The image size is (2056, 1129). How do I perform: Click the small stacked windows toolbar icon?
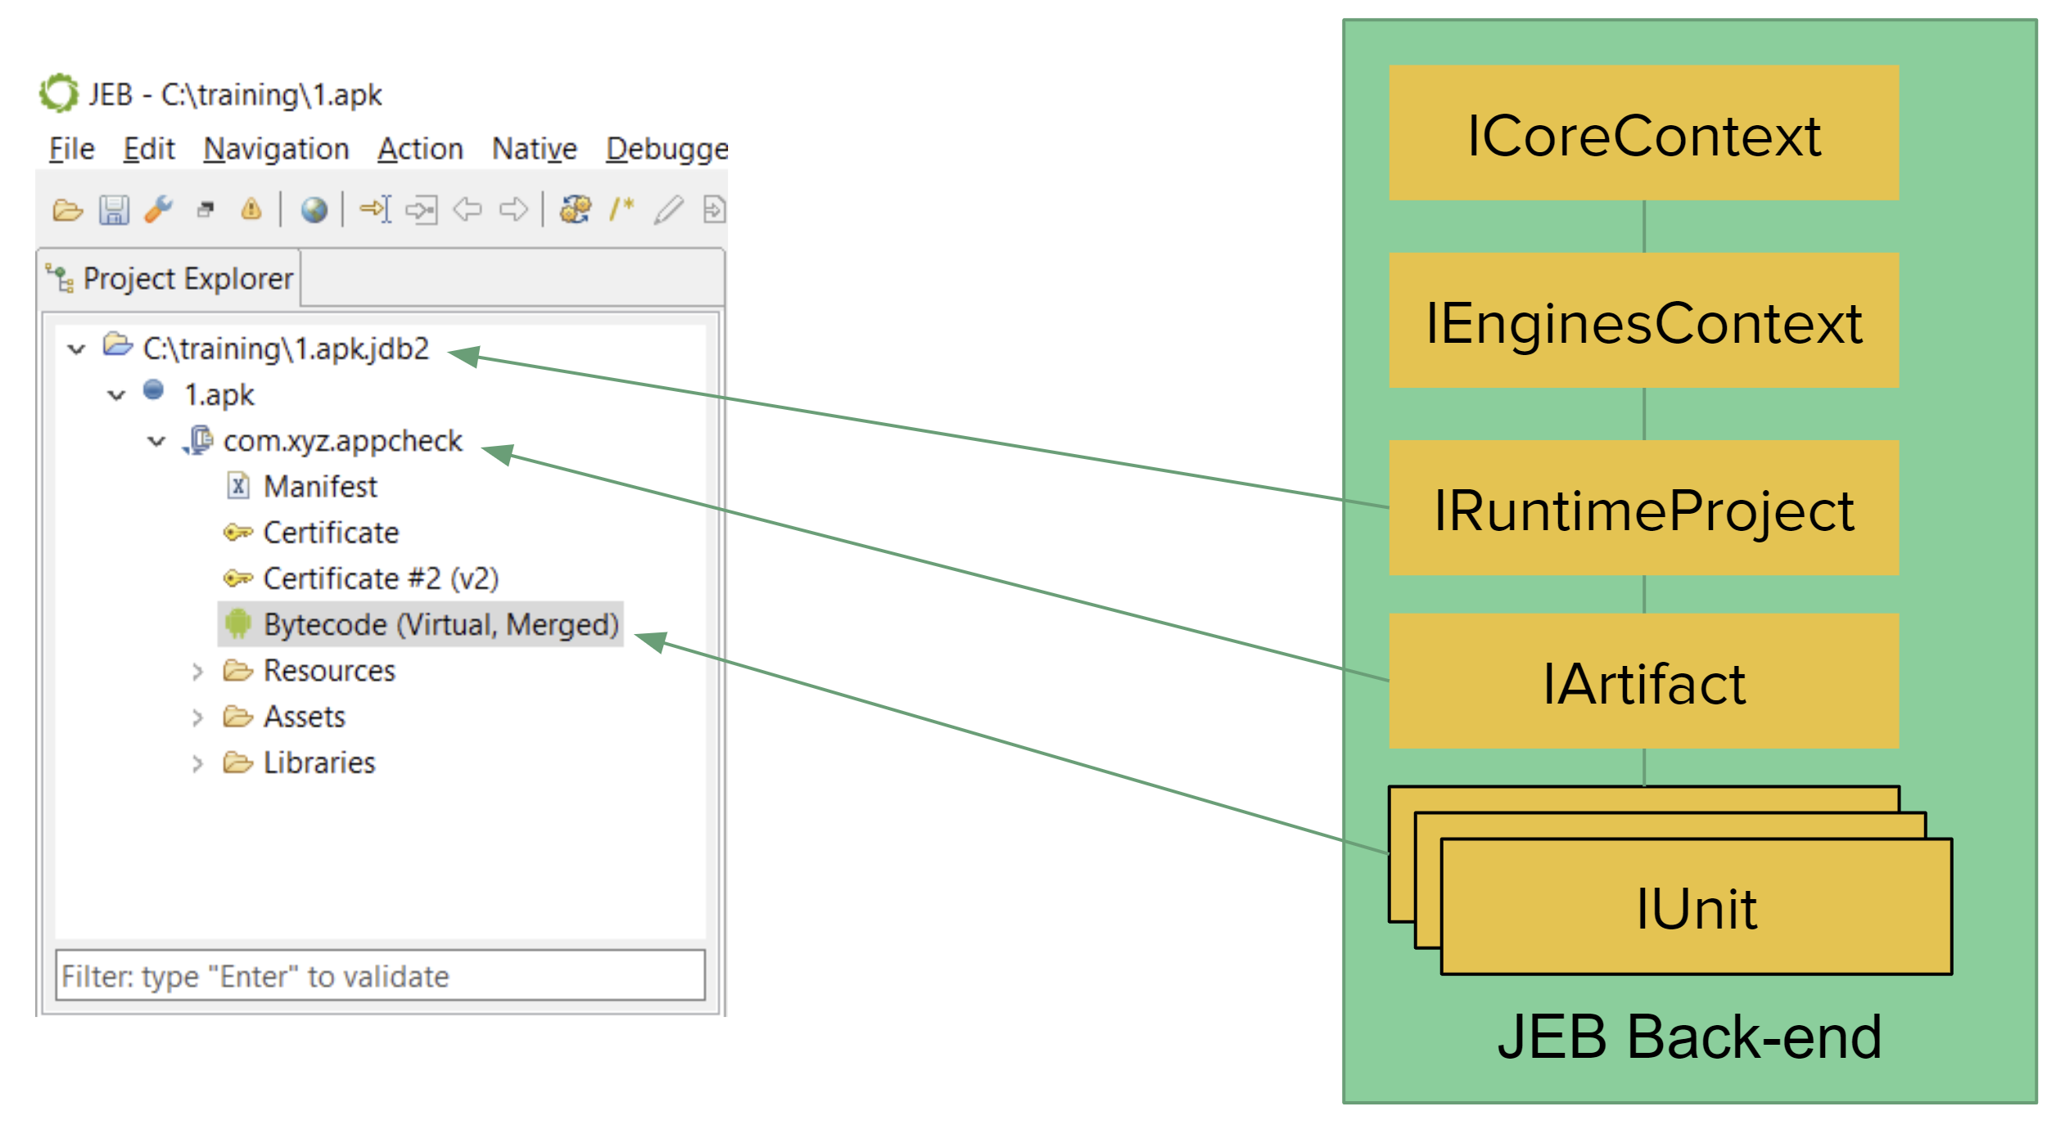coord(206,210)
